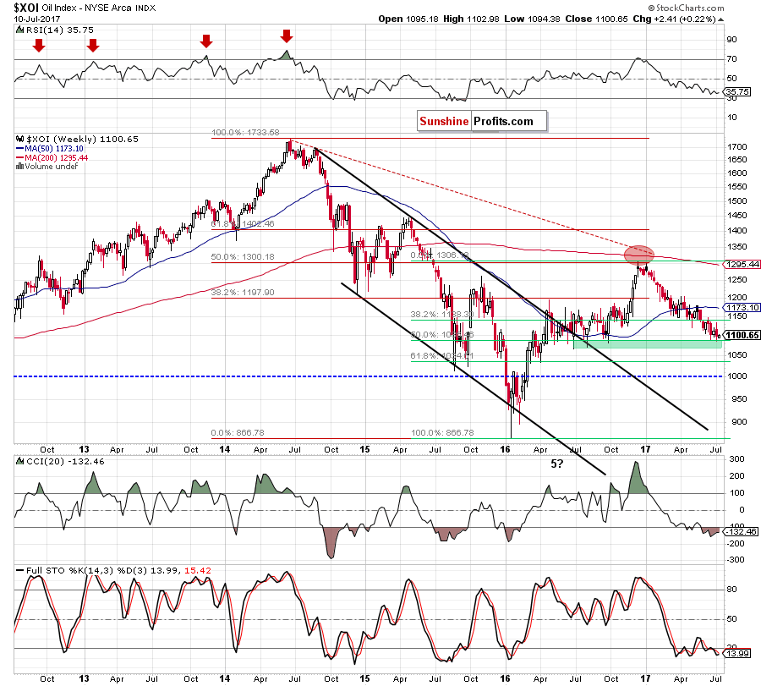
Task: Click the Low 1094.38 quote value
Action: click(x=532, y=19)
